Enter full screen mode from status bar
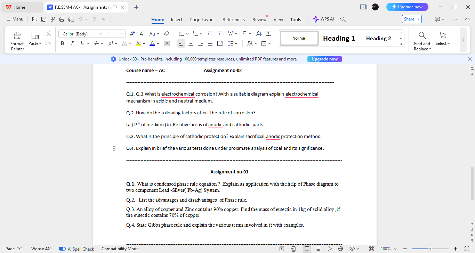Viewport: 475px width, 253px height. (467, 249)
